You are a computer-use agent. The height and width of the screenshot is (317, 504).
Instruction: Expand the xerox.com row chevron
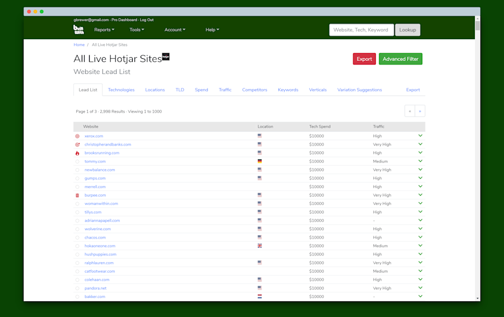coord(420,136)
